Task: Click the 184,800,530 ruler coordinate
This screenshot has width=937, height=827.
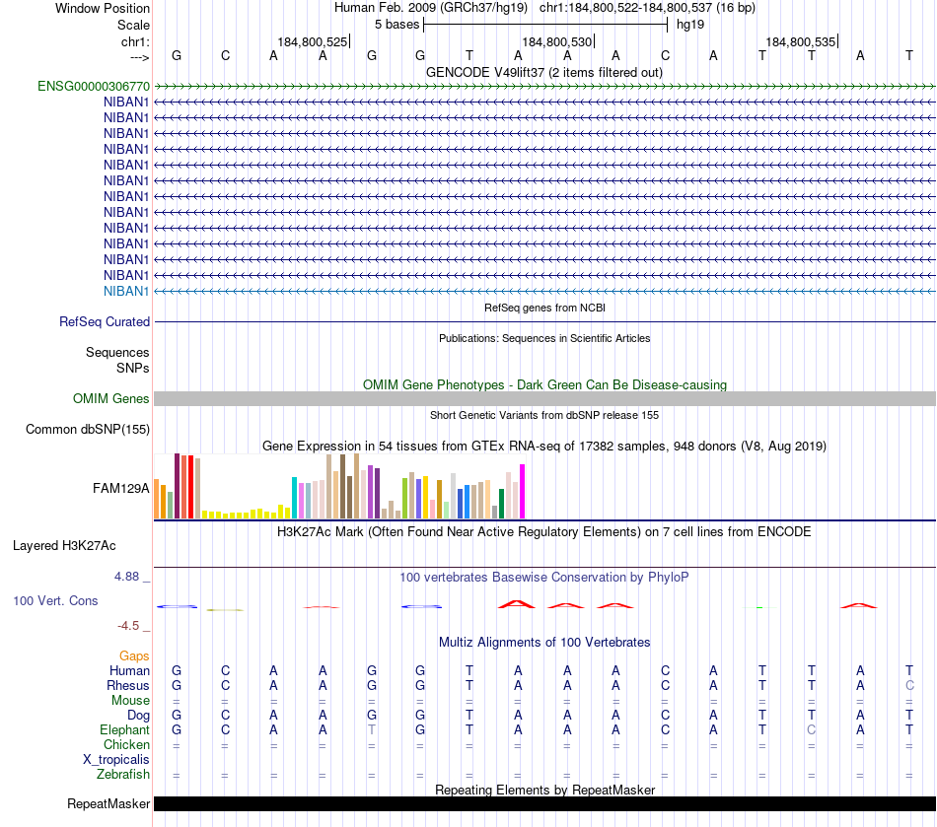Action: [556, 41]
